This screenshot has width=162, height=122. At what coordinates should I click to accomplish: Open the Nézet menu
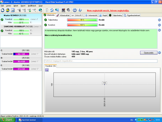(x=16, y=6)
